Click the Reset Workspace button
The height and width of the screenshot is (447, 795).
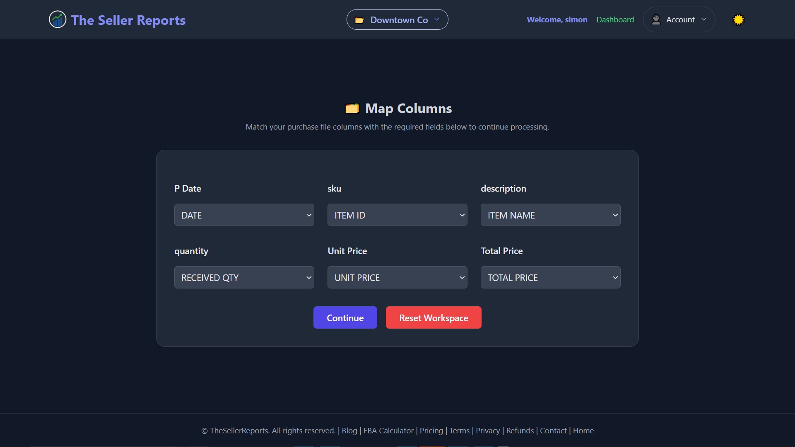pos(434,317)
